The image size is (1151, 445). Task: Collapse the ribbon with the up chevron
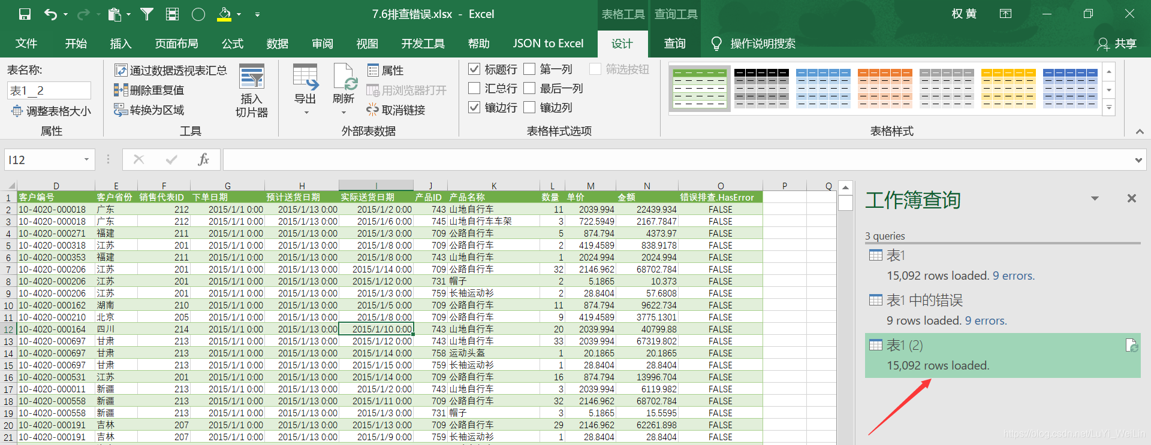(1140, 132)
